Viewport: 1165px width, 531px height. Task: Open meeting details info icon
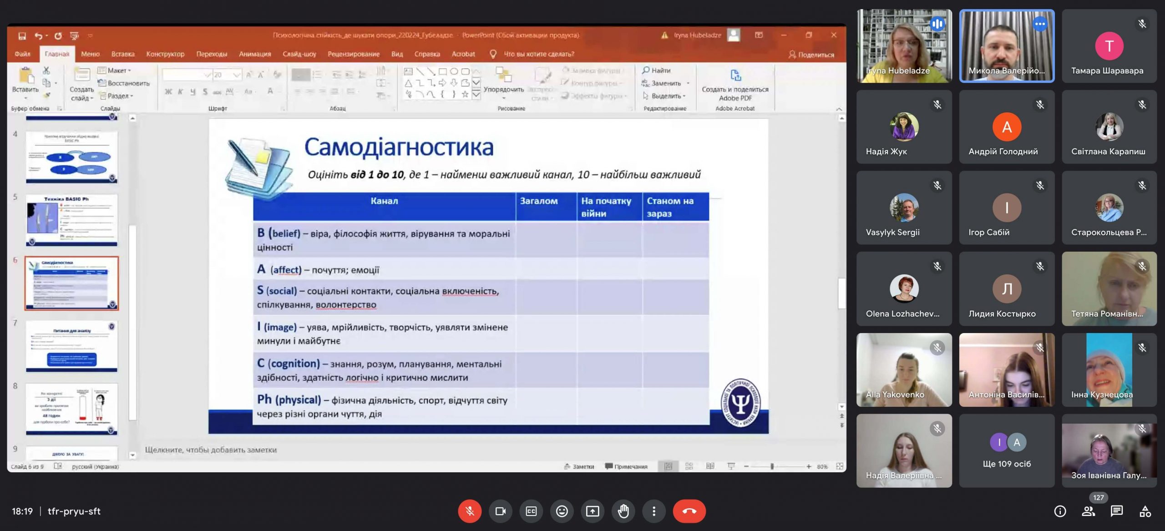pos(1060,511)
